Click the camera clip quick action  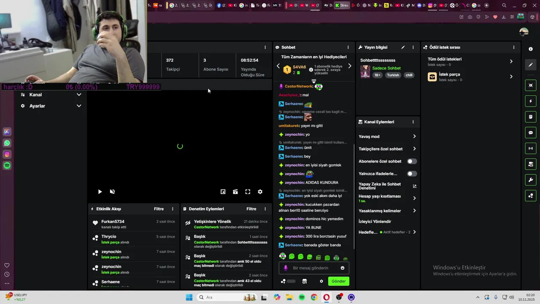click(x=531, y=164)
